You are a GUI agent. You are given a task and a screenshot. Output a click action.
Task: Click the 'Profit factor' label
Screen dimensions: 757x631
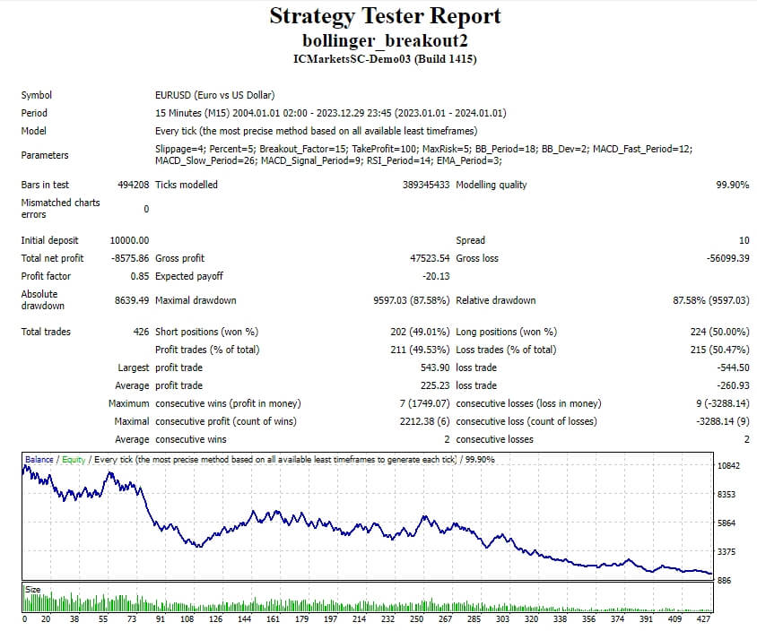(46, 276)
